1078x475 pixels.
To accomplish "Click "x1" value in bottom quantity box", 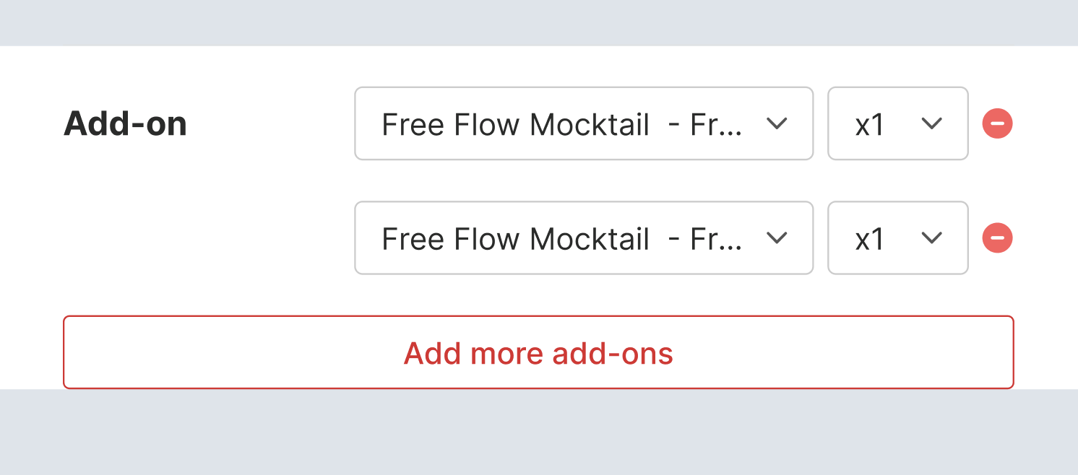I will [870, 239].
